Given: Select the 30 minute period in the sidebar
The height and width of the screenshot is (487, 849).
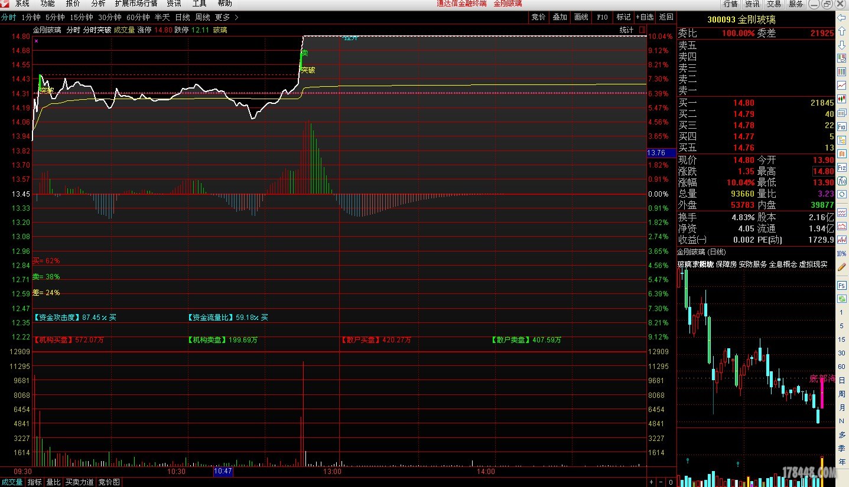Looking at the screenshot, I should click(841, 353).
